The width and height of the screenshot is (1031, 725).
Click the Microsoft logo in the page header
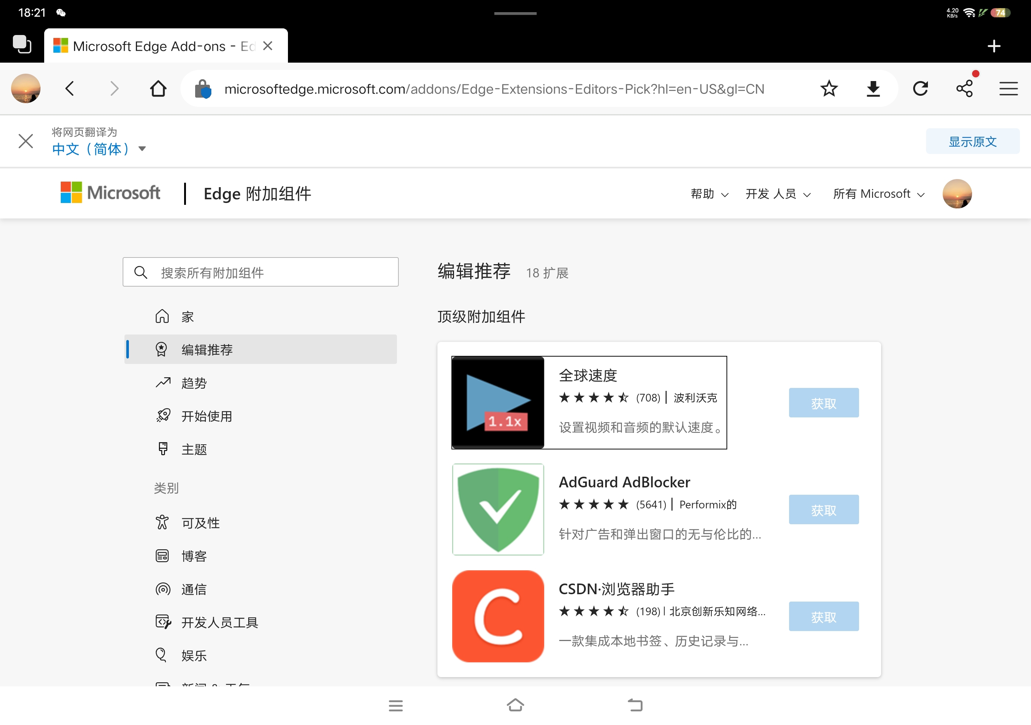click(x=110, y=192)
